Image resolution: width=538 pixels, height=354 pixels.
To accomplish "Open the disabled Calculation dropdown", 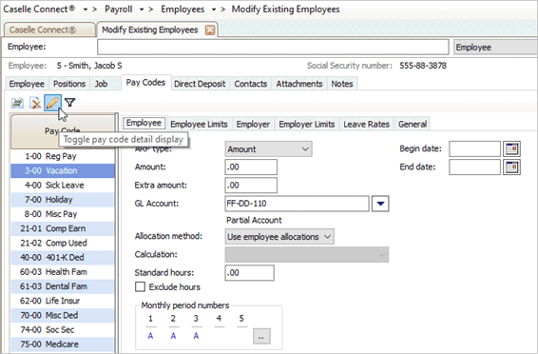I will click(x=307, y=255).
